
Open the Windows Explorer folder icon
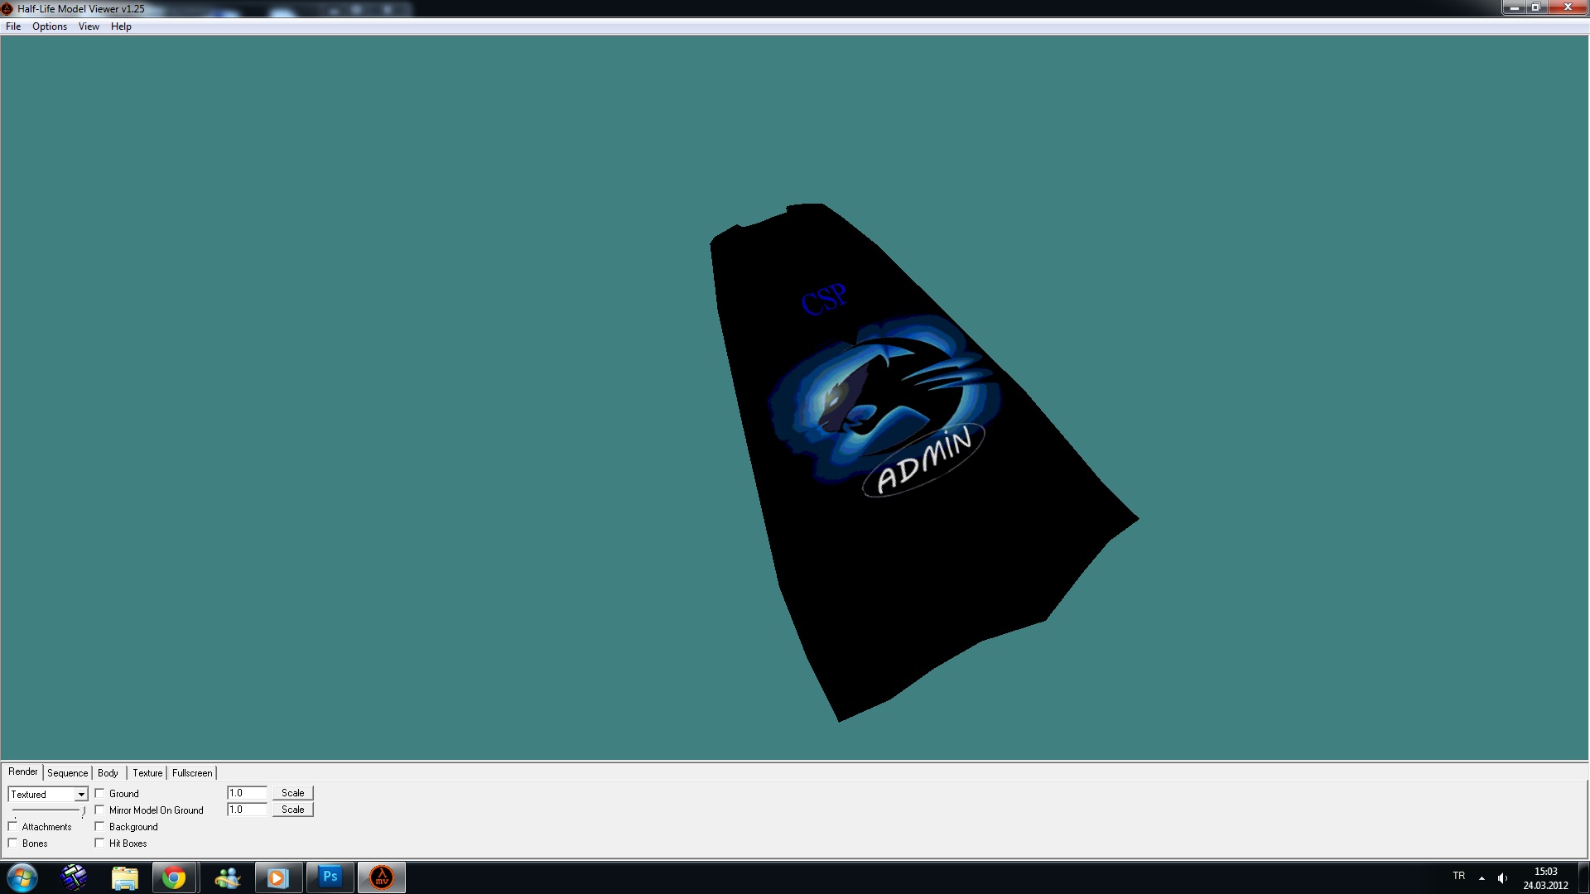(x=124, y=877)
